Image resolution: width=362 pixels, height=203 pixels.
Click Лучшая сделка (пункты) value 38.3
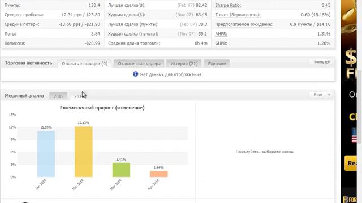coord(202,24)
